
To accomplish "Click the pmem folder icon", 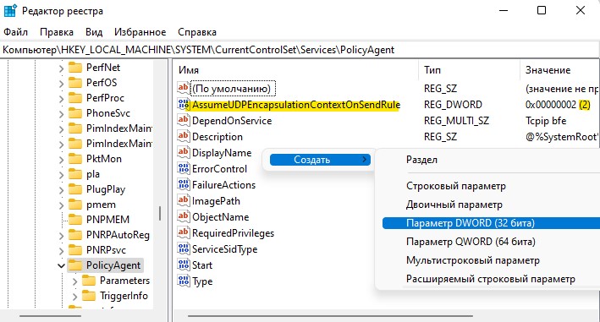I will click(x=75, y=205).
